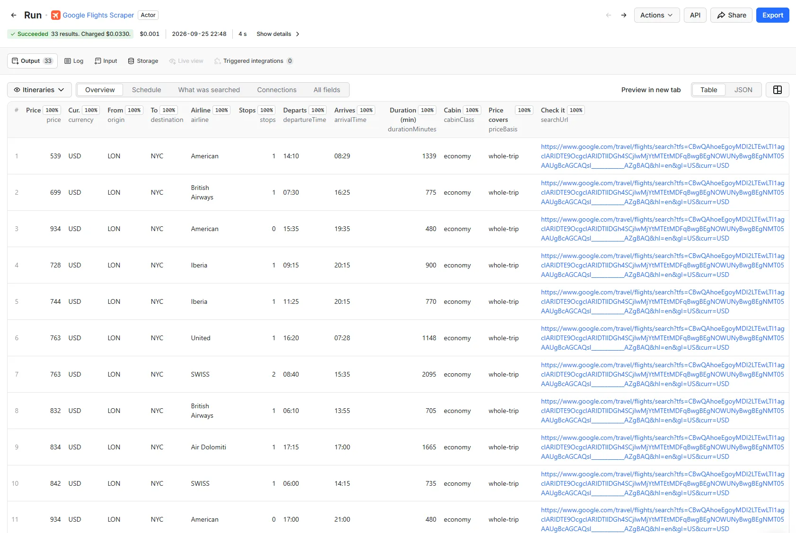Switch to the Input tab
Image resolution: width=796 pixels, height=533 pixels.
click(106, 61)
